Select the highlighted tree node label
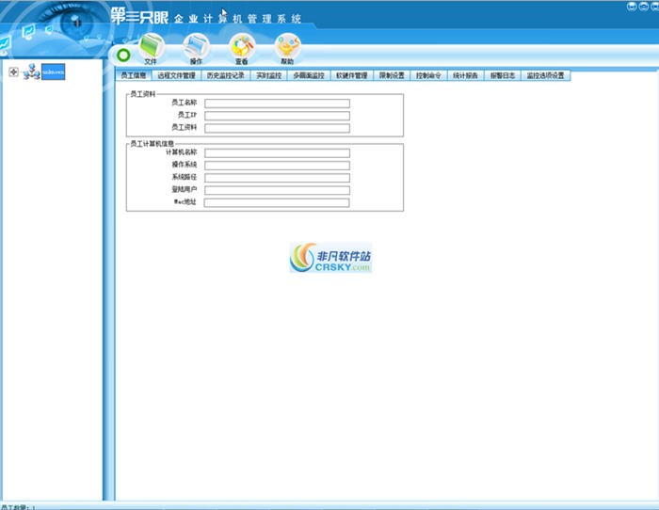This screenshot has height=510, width=659. (54, 72)
